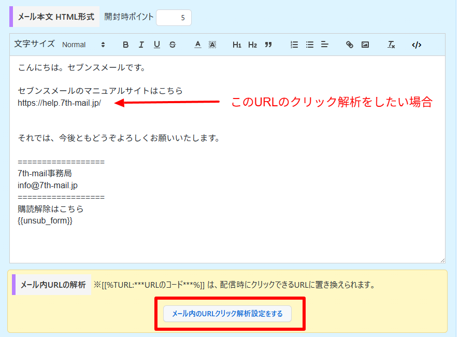This screenshot has width=459, height=337.
Task: Open the text background highlight picker
Action: click(212, 45)
